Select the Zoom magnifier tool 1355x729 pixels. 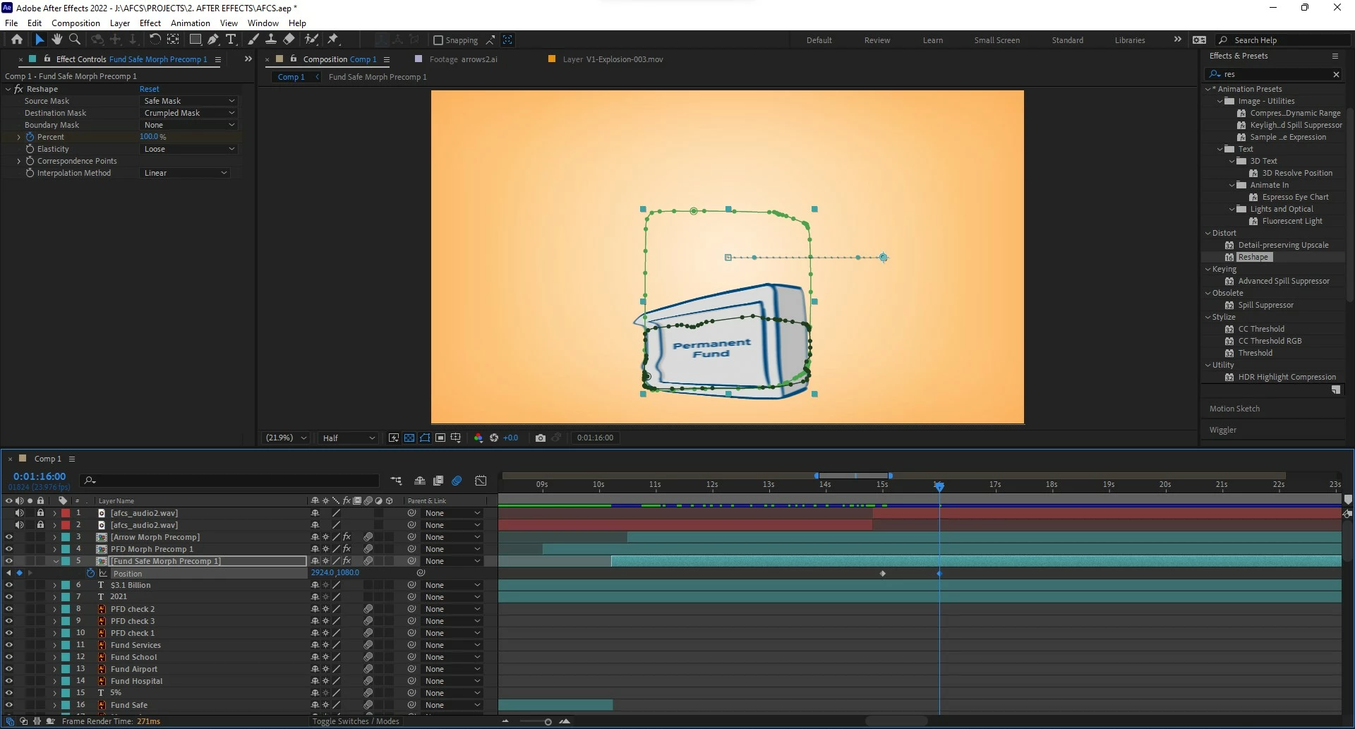click(x=75, y=40)
